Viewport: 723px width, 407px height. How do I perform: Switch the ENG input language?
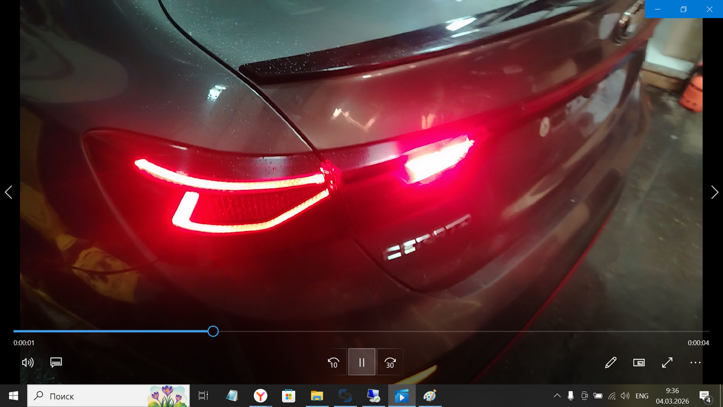click(x=642, y=396)
